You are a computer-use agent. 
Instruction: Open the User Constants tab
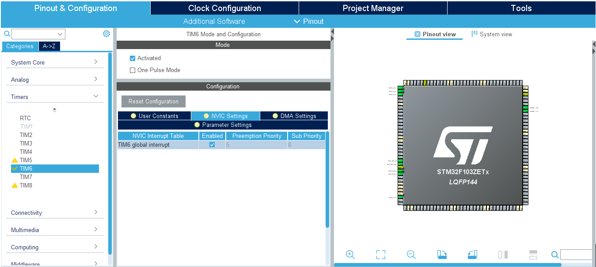[x=154, y=116]
